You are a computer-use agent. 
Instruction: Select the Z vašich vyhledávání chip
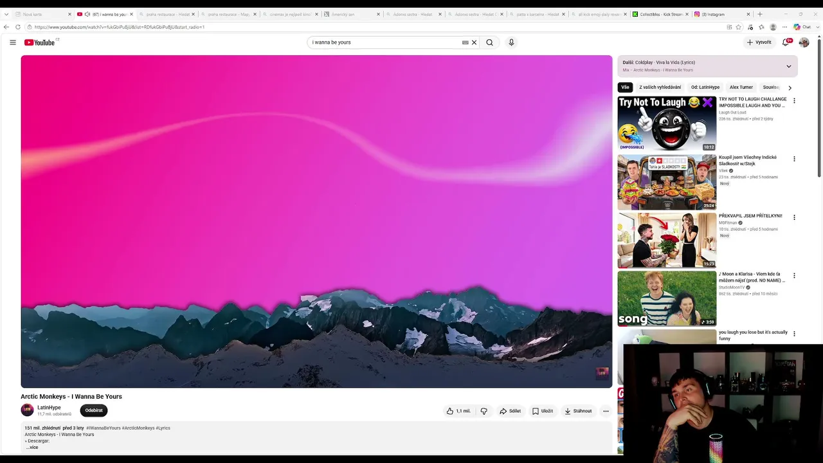660,87
